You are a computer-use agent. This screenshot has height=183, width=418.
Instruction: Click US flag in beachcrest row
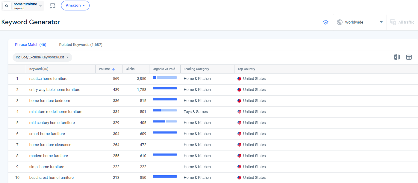239,178
